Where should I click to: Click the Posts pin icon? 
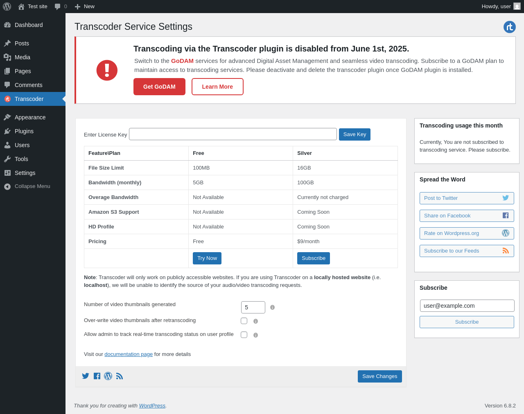[7, 43]
